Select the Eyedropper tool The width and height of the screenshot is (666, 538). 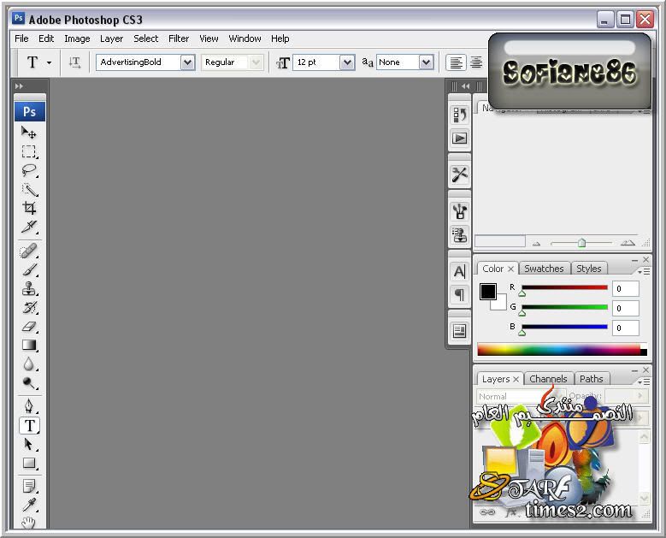click(x=29, y=505)
